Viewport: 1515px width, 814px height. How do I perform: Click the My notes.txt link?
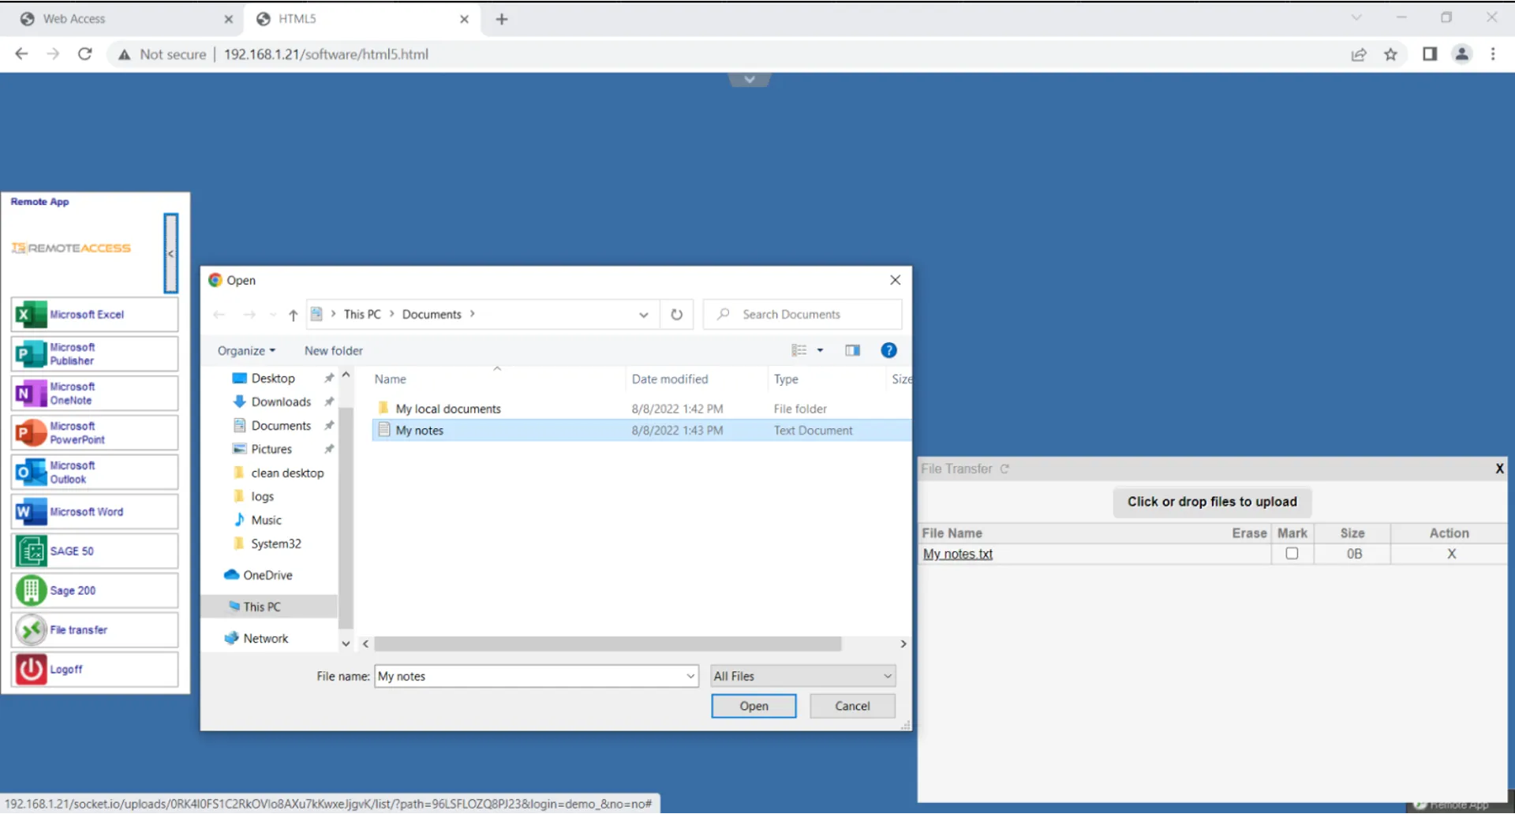click(x=958, y=554)
